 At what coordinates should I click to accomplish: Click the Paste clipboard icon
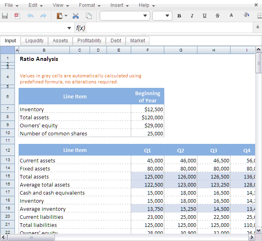coord(59,16)
